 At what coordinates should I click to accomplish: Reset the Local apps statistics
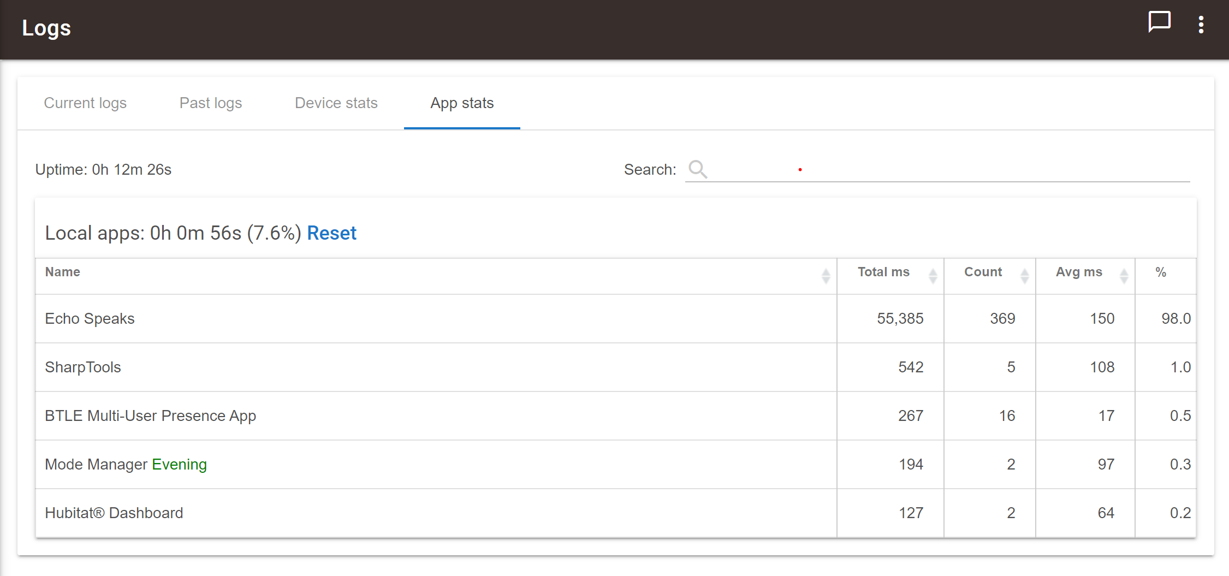click(x=331, y=233)
